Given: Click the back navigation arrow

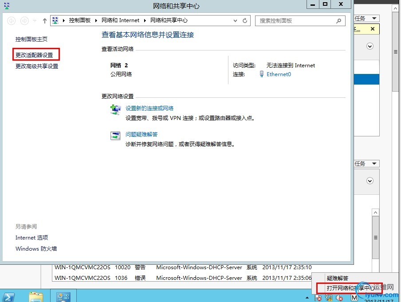Looking at the screenshot, I should (11, 21).
